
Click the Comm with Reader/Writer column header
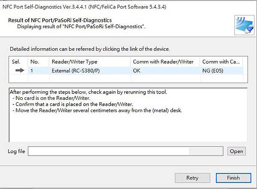(x=164, y=62)
